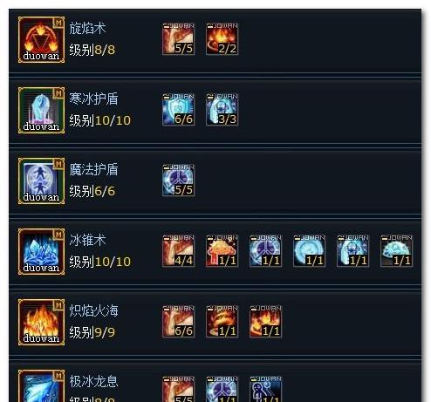The height and width of the screenshot is (402, 431).
Task: Open the 冰锥术 ice spike skill icon
Action: 41,252
